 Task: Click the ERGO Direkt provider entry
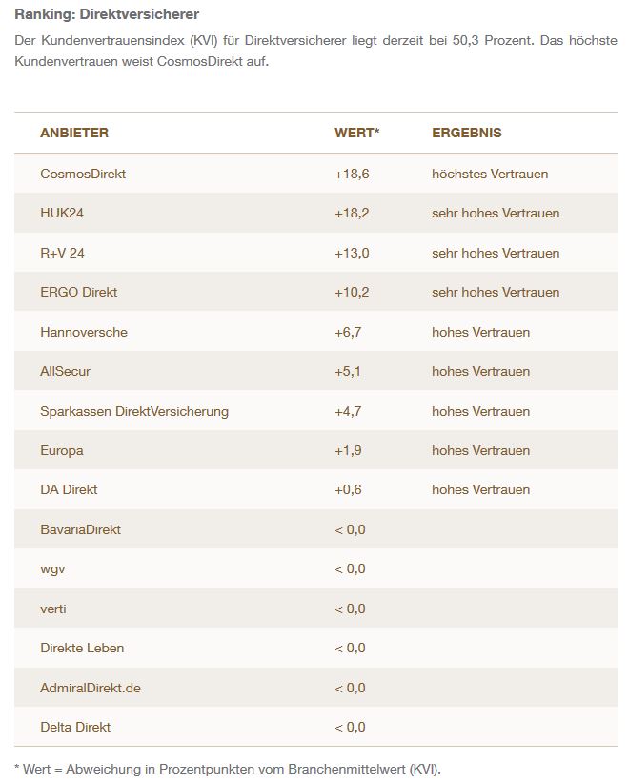click(79, 292)
